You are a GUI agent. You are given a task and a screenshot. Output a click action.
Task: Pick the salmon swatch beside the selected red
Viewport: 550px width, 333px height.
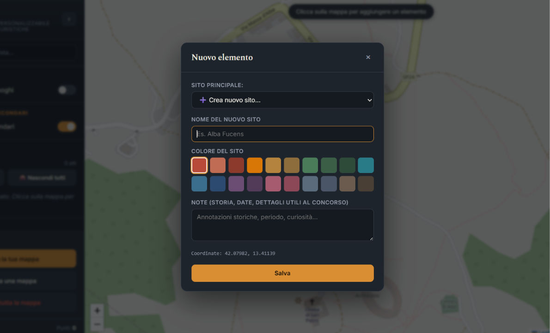point(218,165)
